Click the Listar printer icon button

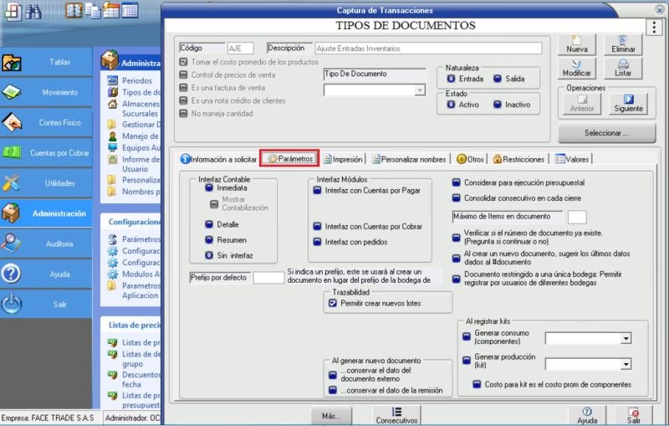(623, 68)
